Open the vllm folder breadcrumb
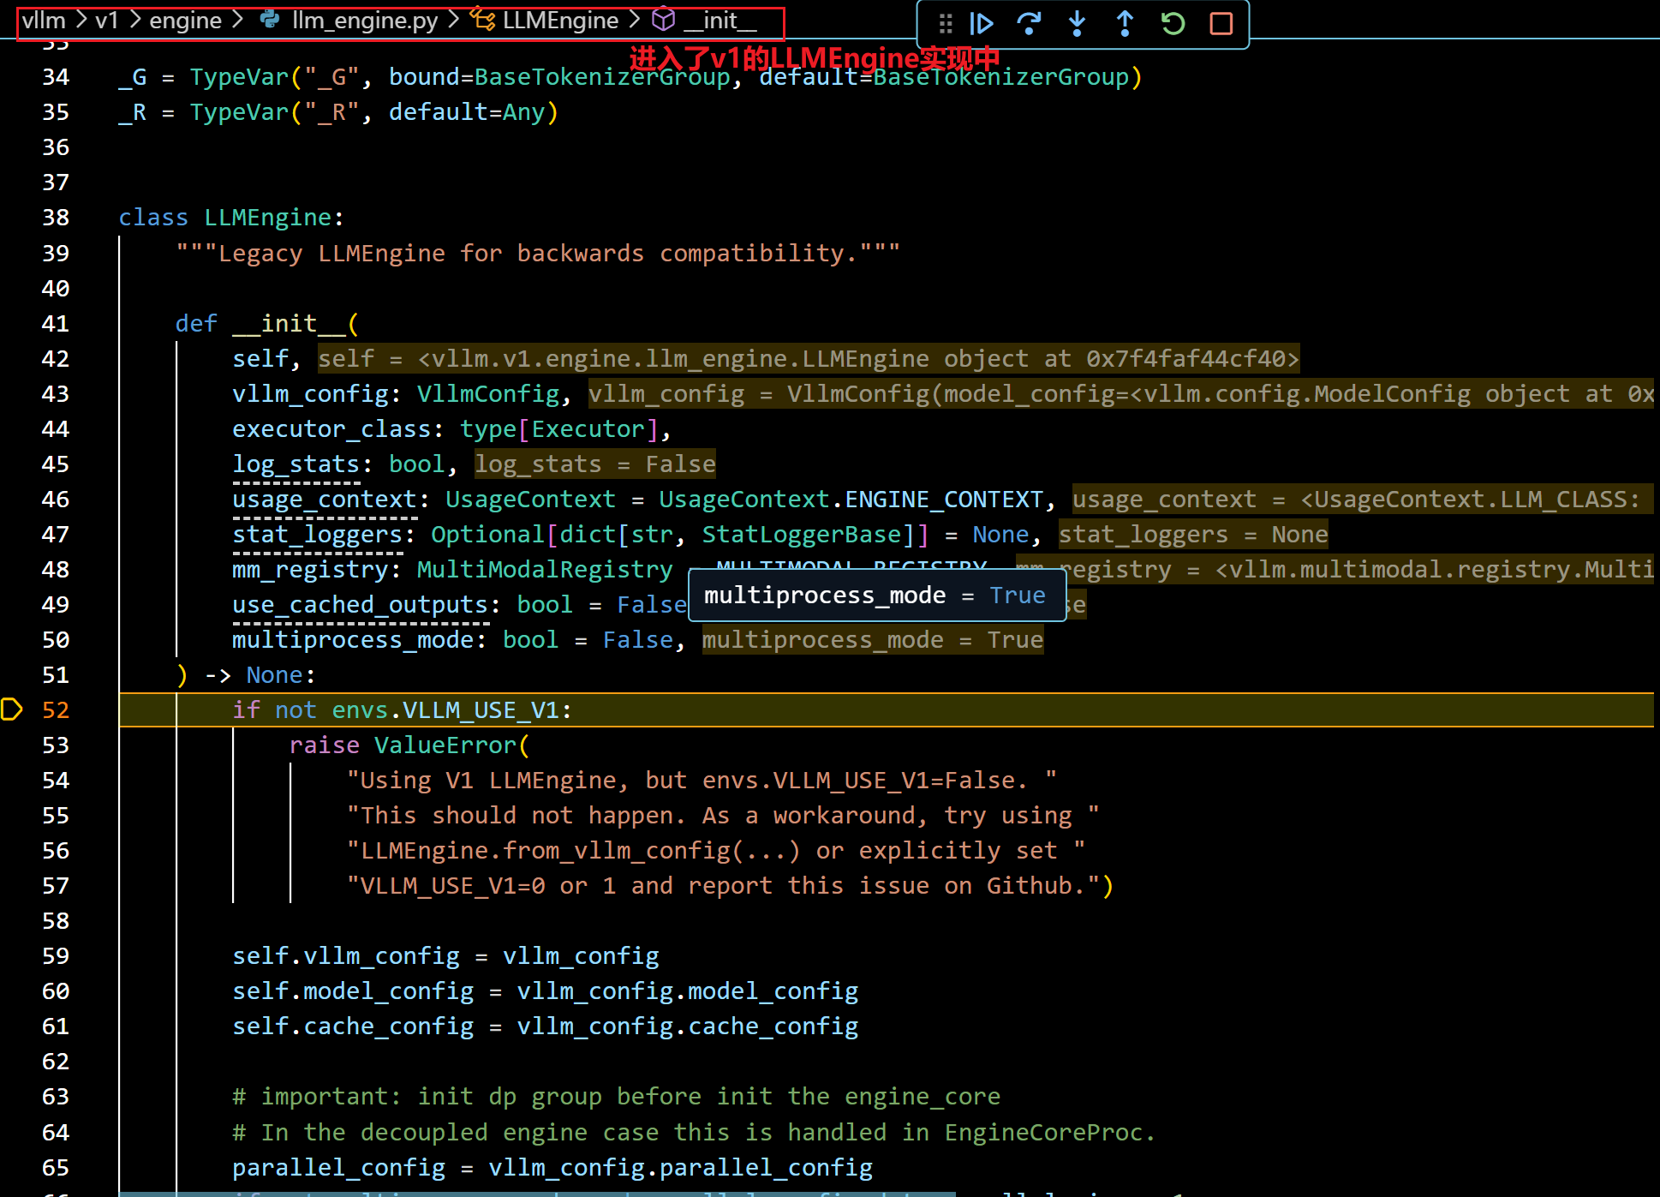The width and height of the screenshot is (1660, 1197). (x=44, y=20)
